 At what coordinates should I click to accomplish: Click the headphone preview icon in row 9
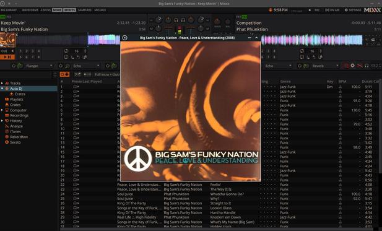coord(75,124)
